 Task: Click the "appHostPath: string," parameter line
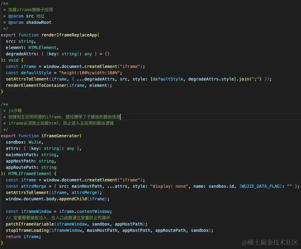point(31,161)
